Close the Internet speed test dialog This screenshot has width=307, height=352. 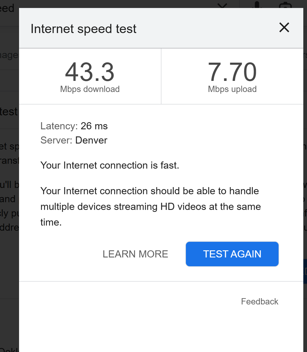(284, 28)
